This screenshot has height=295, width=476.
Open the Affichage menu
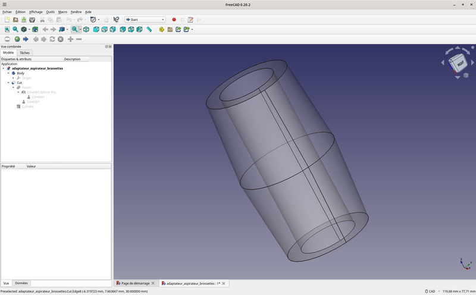tap(36, 12)
